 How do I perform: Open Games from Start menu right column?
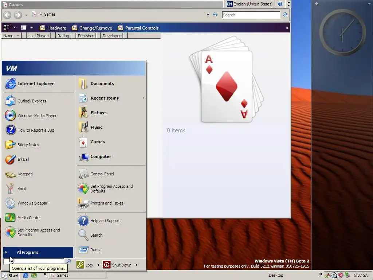111,142
